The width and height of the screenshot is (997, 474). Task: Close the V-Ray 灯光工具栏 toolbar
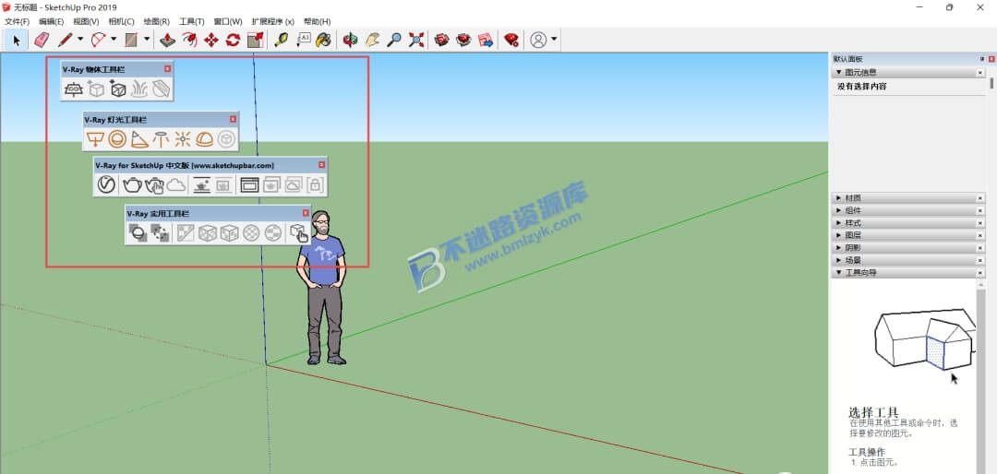(x=233, y=119)
